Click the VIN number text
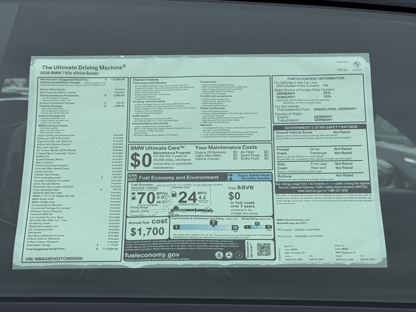The height and width of the screenshot is (312, 416). pyautogui.click(x=54, y=258)
